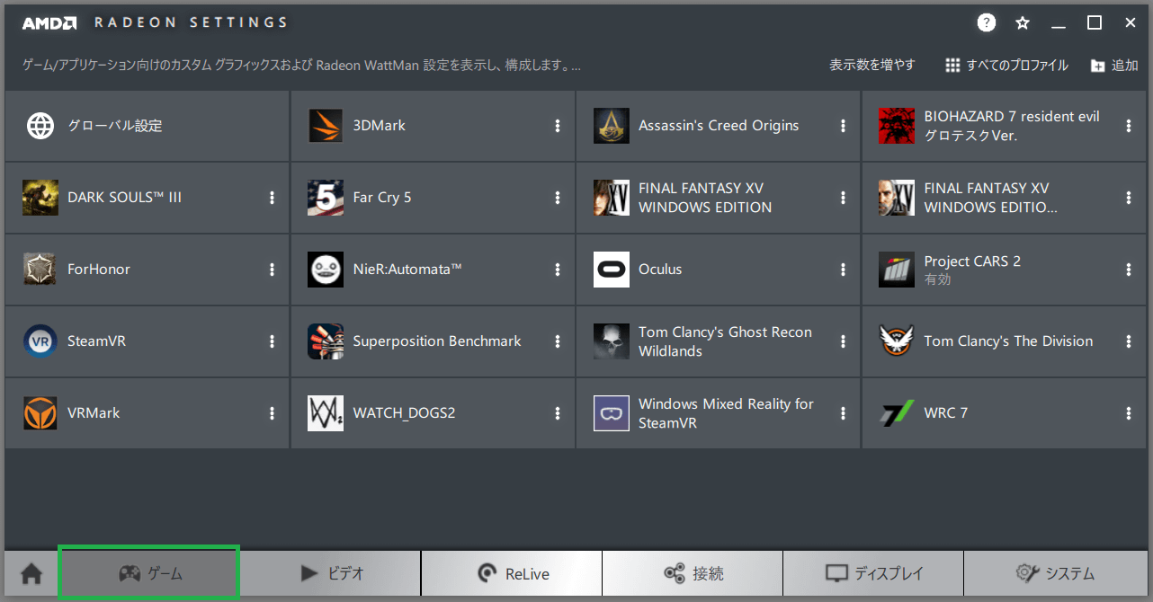
Task: Open the Oculus profile icon
Action: [612, 270]
